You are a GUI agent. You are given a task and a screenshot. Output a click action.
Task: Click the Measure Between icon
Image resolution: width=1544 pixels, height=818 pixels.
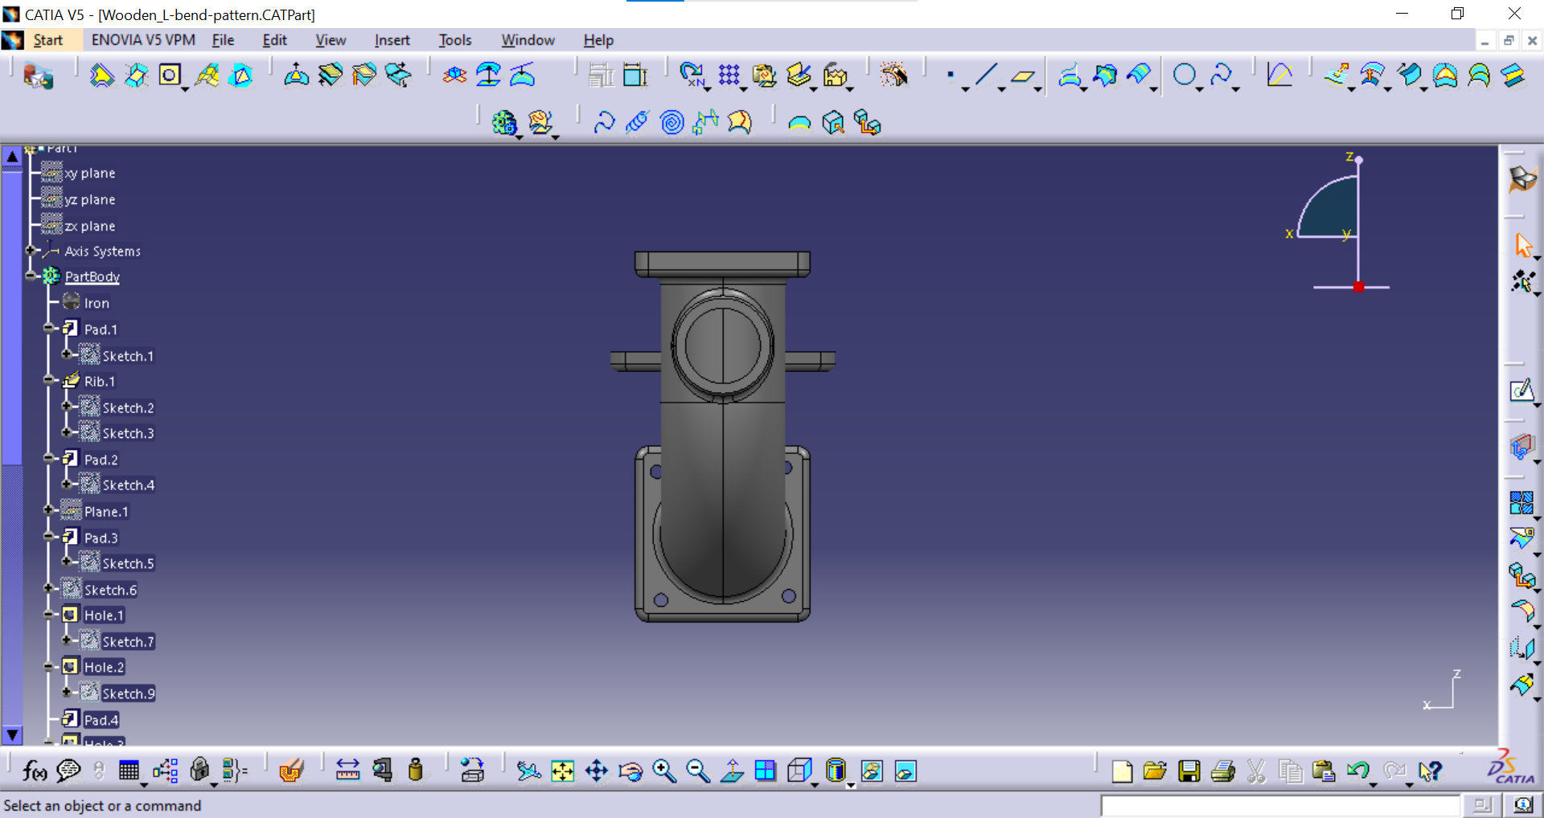(347, 771)
